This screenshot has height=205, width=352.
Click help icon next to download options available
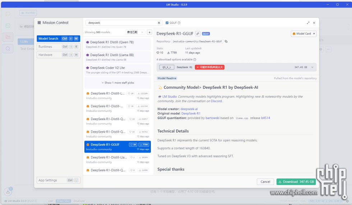click(x=195, y=60)
